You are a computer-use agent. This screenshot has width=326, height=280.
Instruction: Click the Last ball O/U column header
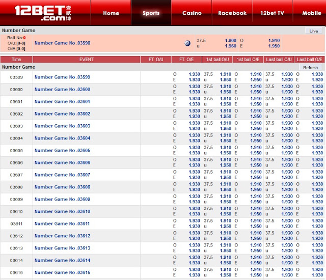pyautogui.click(x=279, y=60)
